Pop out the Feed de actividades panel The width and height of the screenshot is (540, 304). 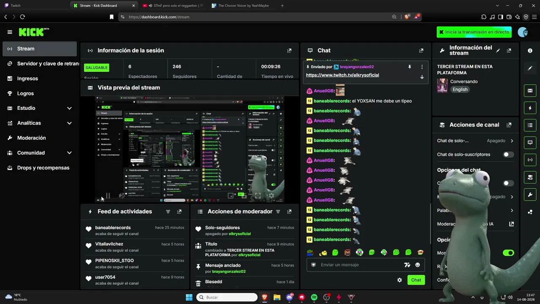pyautogui.click(x=179, y=212)
